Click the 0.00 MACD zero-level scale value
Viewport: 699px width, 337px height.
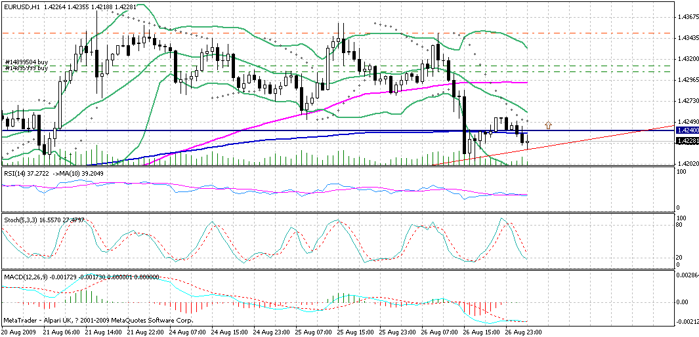click(x=683, y=302)
